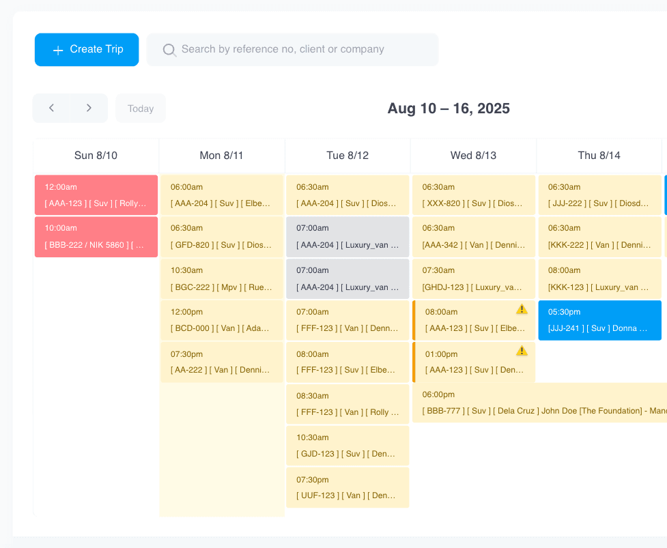Select the Sun 8/10 column header
The width and height of the screenshot is (667, 548).
pyautogui.click(x=96, y=156)
